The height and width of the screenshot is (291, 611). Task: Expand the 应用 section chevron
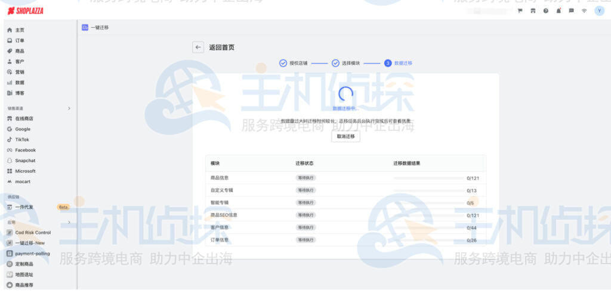(x=69, y=222)
